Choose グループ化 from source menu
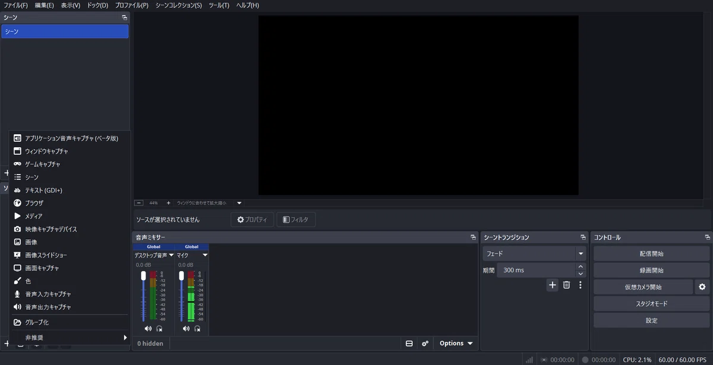 pos(70,322)
